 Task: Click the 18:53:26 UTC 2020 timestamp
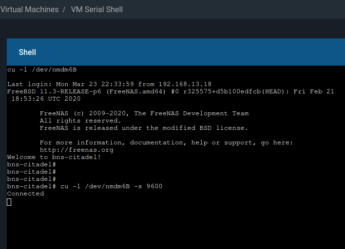coord(46,99)
